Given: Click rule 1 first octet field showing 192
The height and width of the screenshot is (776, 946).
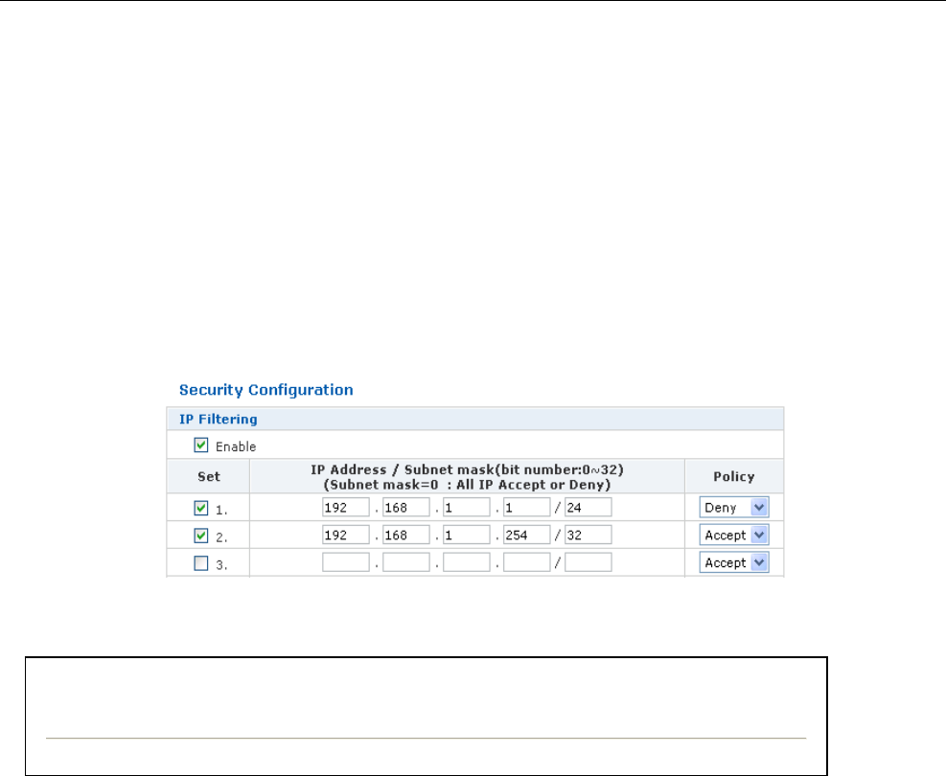Looking at the screenshot, I should point(346,507).
